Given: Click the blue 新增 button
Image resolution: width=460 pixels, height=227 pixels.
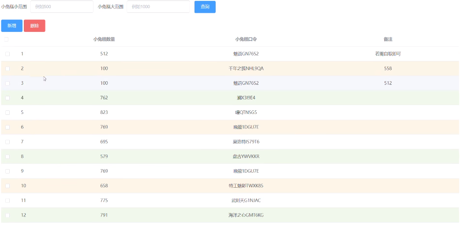Looking at the screenshot, I should (x=12, y=26).
